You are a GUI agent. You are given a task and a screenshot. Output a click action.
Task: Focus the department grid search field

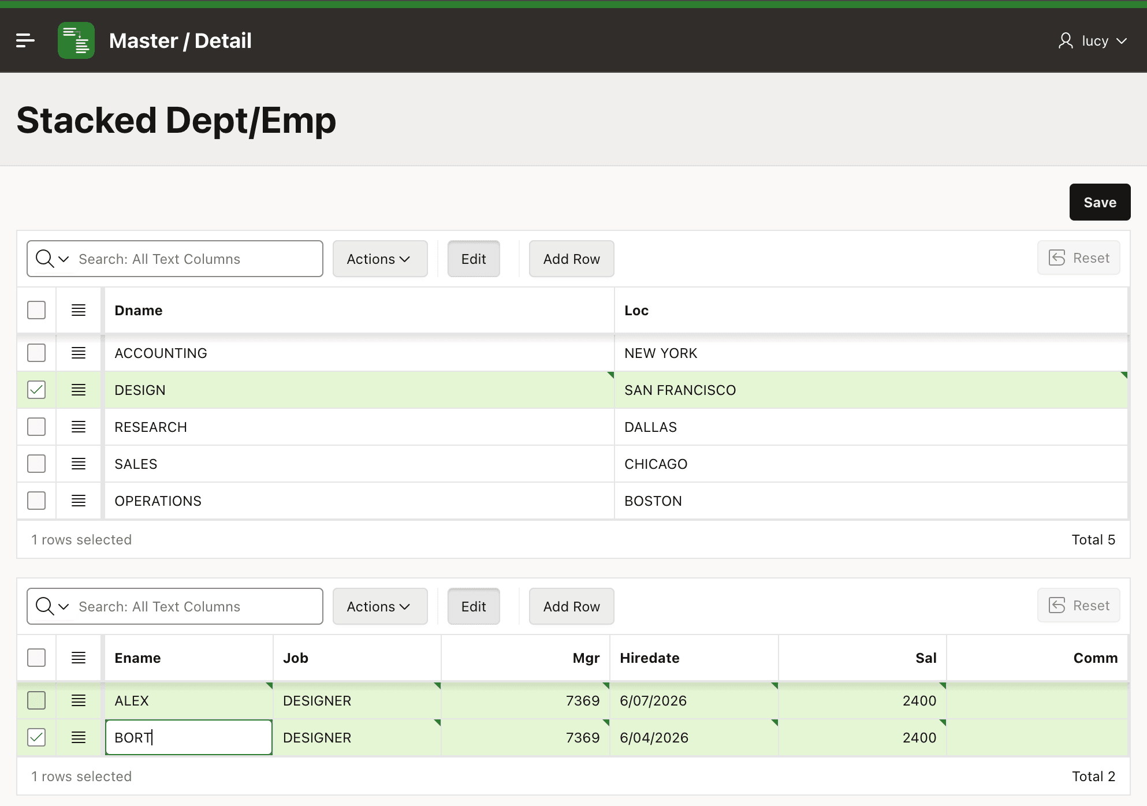tap(196, 259)
